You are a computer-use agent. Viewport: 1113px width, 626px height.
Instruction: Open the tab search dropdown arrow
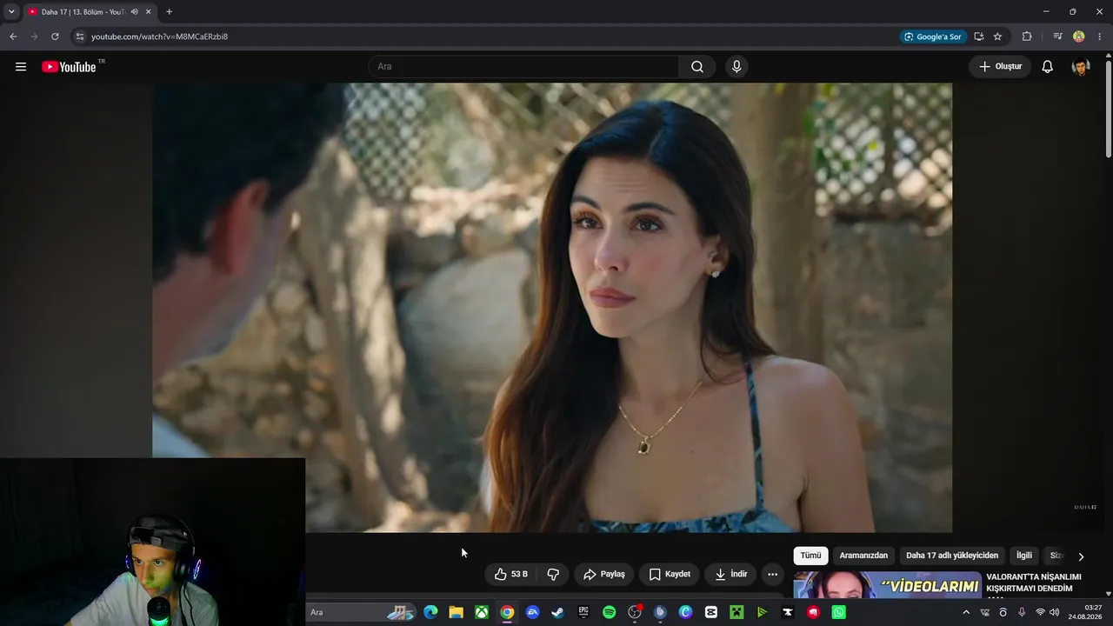tap(11, 12)
